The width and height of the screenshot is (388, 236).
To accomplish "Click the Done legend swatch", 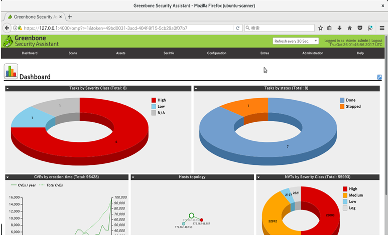I will pyautogui.click(x=342, y=100).
